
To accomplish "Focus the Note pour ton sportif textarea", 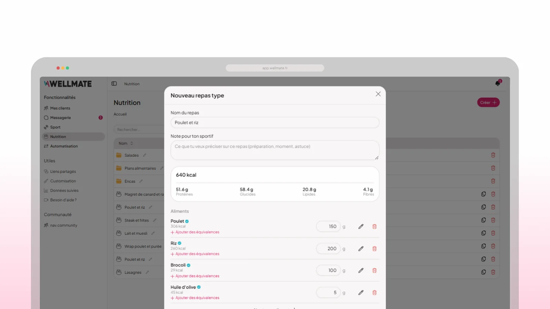I will 275,150.
